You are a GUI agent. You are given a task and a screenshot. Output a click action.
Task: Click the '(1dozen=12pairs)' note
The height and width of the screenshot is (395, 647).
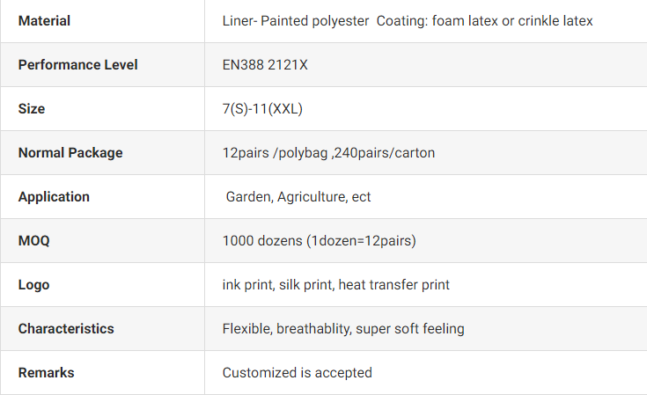click(x=361, y=241)
